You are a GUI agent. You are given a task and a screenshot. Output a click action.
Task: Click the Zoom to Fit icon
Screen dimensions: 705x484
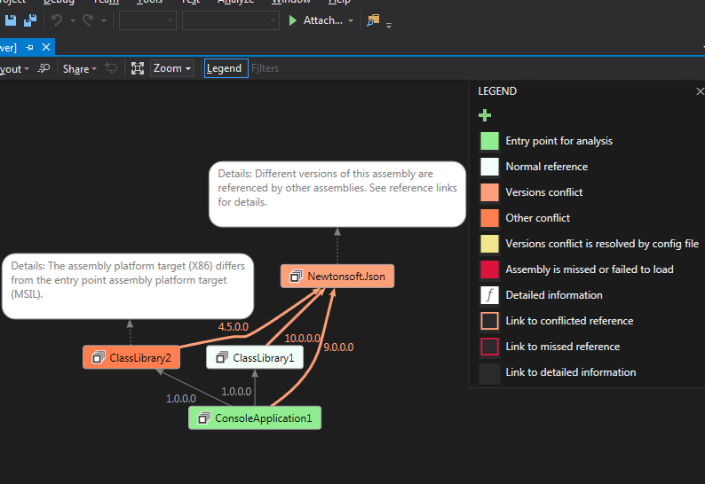(138, 68)
